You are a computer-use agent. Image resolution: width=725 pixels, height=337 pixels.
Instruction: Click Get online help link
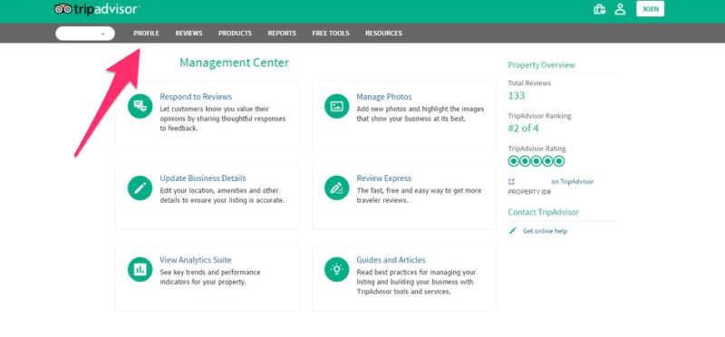[545, 231]
